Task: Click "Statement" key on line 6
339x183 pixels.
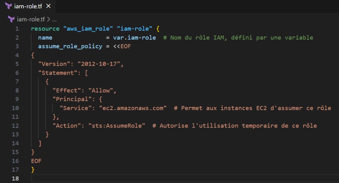Action: coord(58,73)
